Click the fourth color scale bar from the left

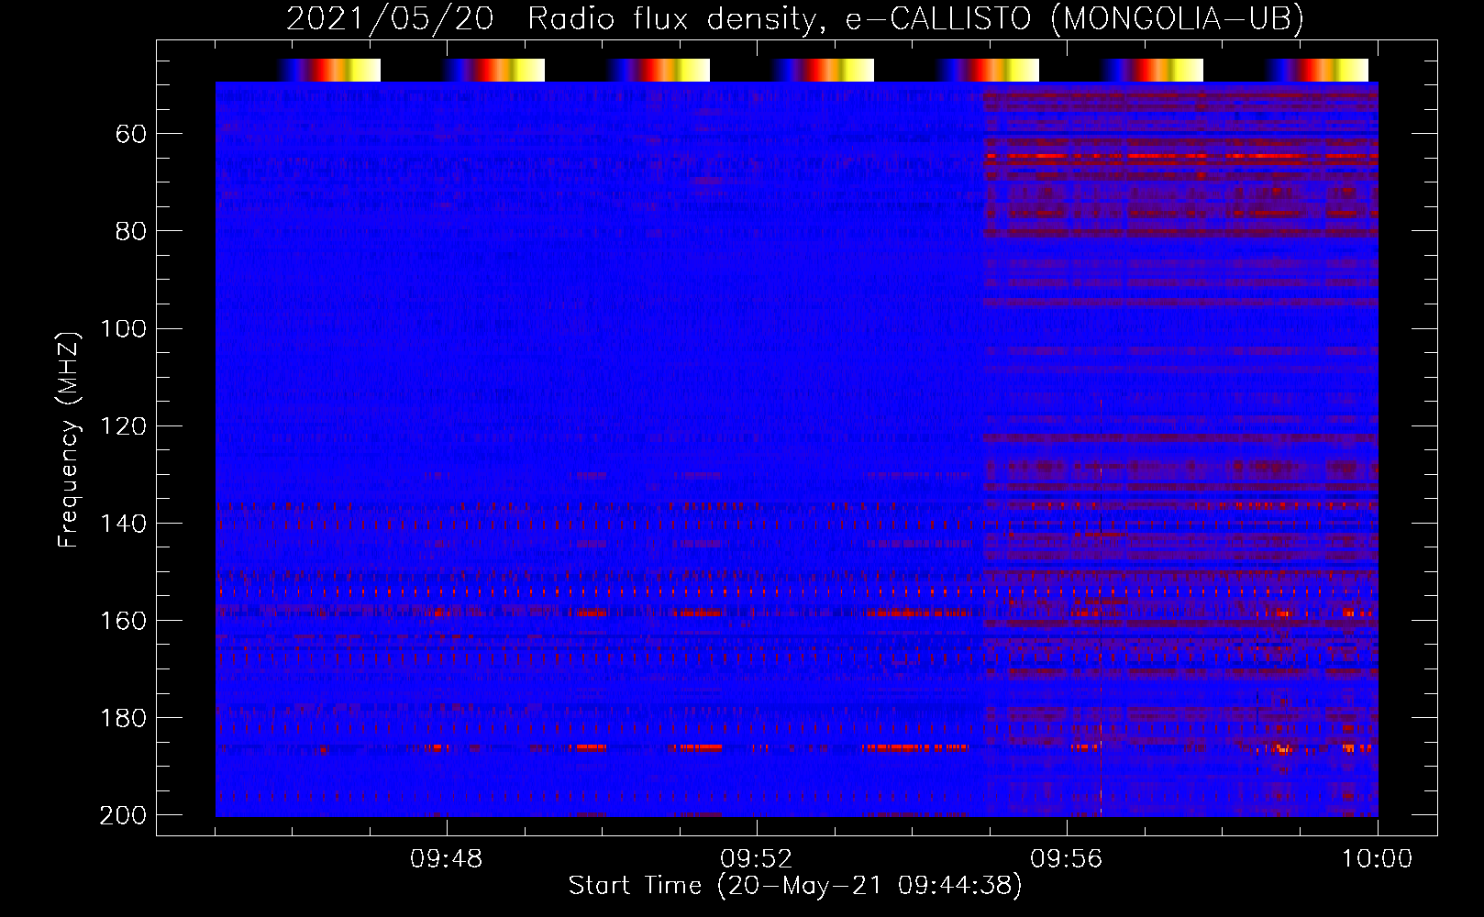(824, 70)
